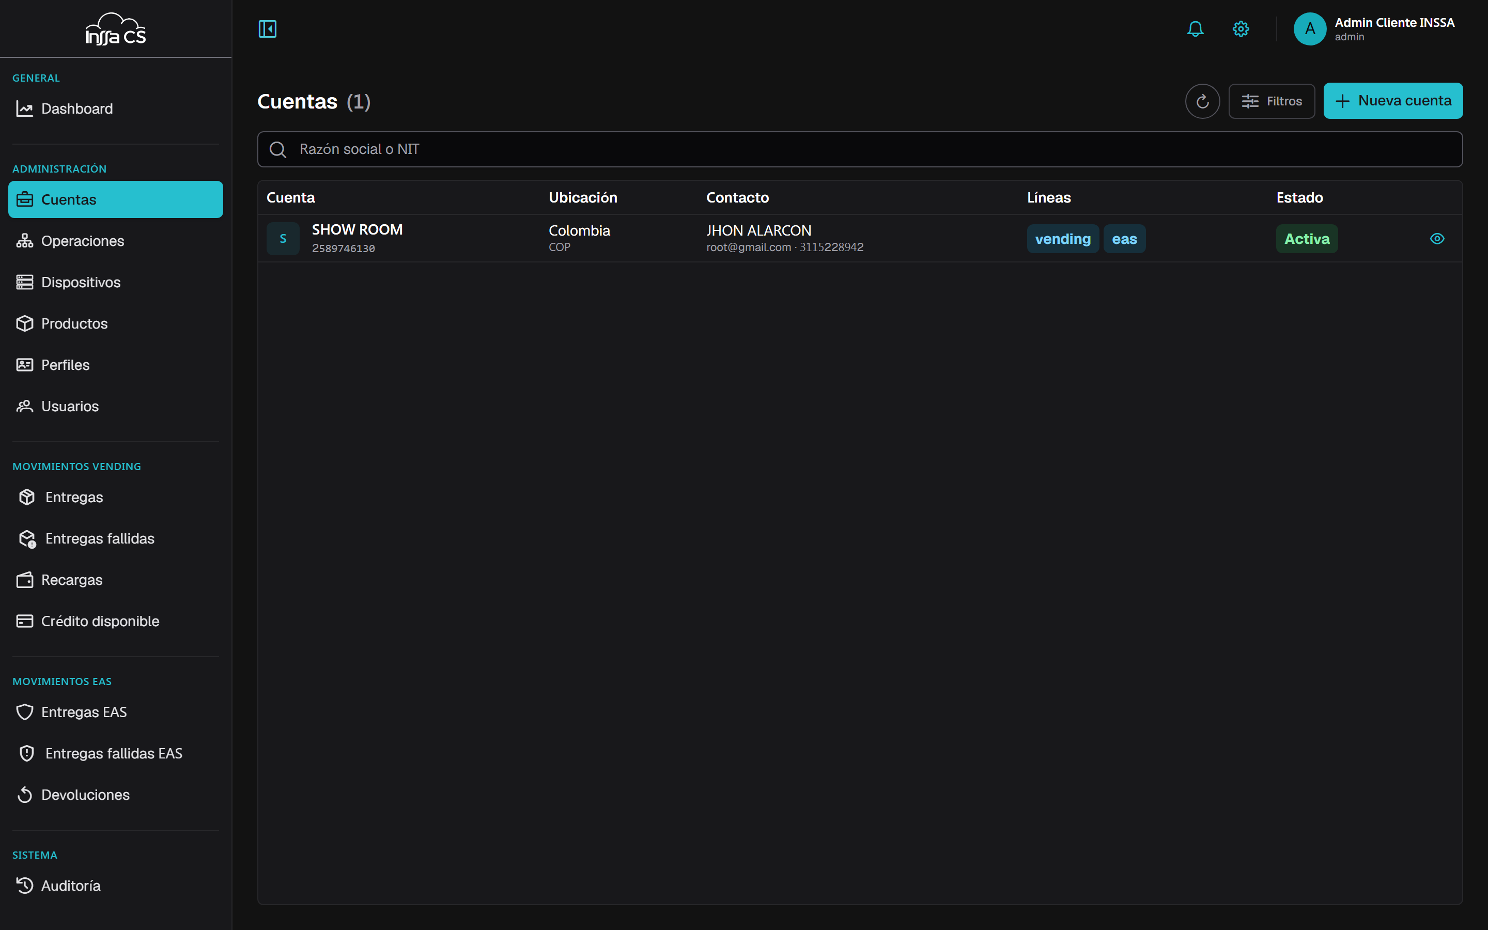Click the Contacto column header
The image size is (1488, 930).
737,197
